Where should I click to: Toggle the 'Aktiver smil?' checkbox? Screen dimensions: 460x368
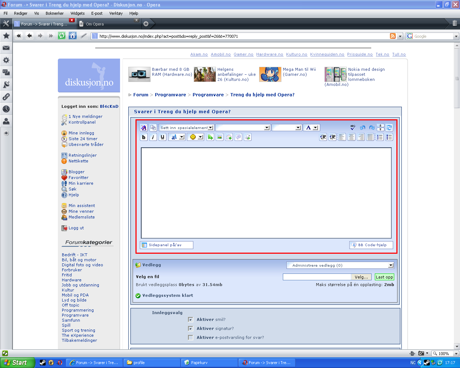coord(190,319)
